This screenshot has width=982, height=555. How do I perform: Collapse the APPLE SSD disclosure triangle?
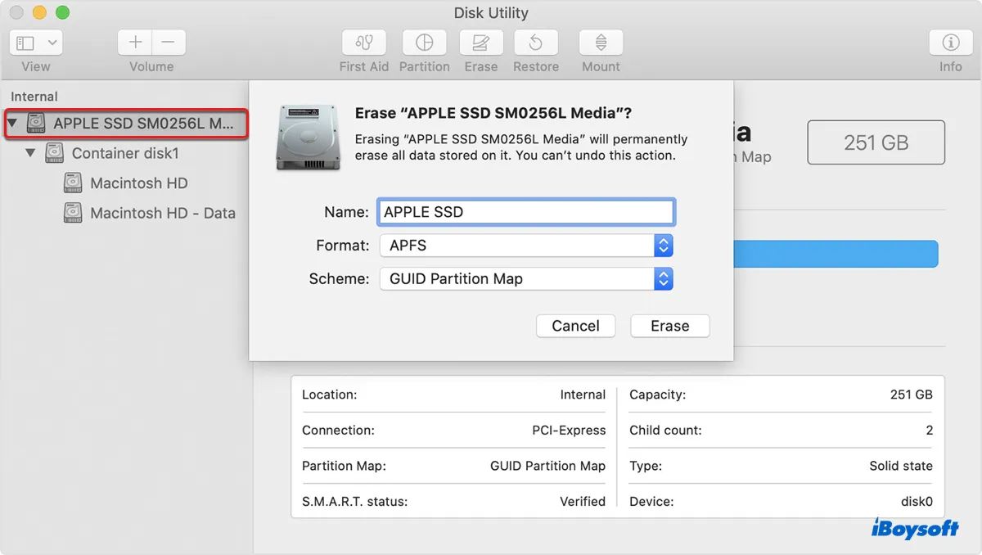(12, 124)
